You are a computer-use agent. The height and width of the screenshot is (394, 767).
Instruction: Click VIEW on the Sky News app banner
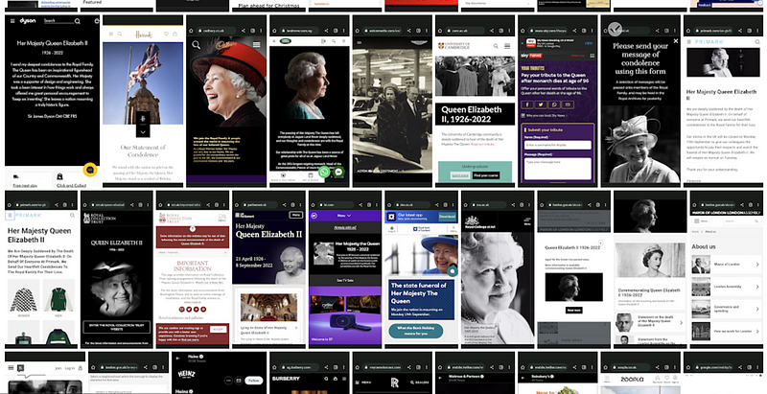[x=589, y=43]
